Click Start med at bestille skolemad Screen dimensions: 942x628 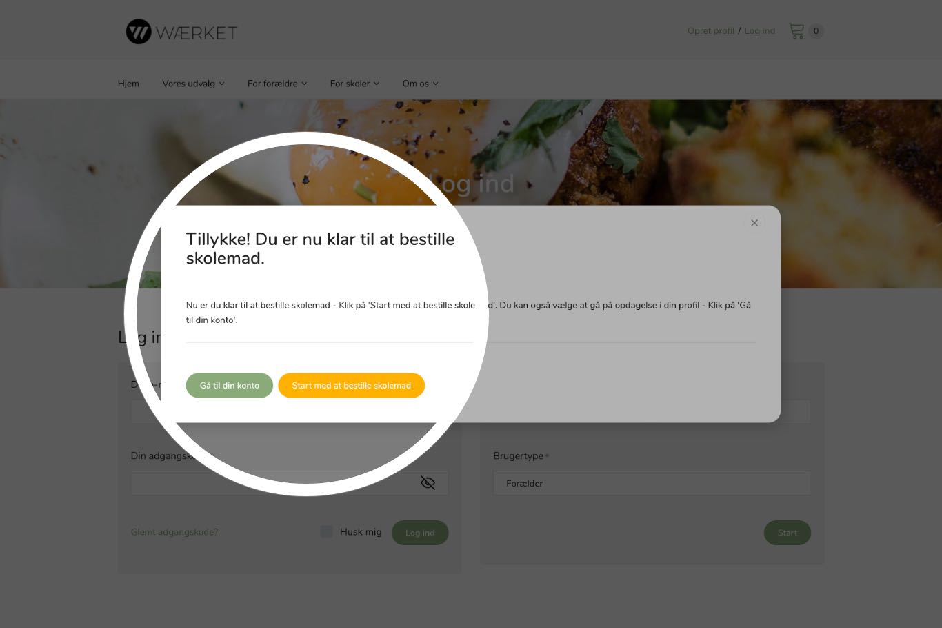tap(351, 385)
